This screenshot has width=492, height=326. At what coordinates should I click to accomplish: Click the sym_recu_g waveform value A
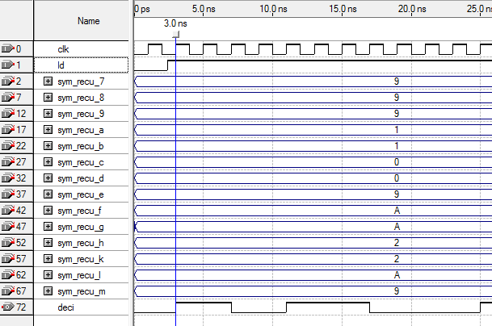click(x=396, y=227)
